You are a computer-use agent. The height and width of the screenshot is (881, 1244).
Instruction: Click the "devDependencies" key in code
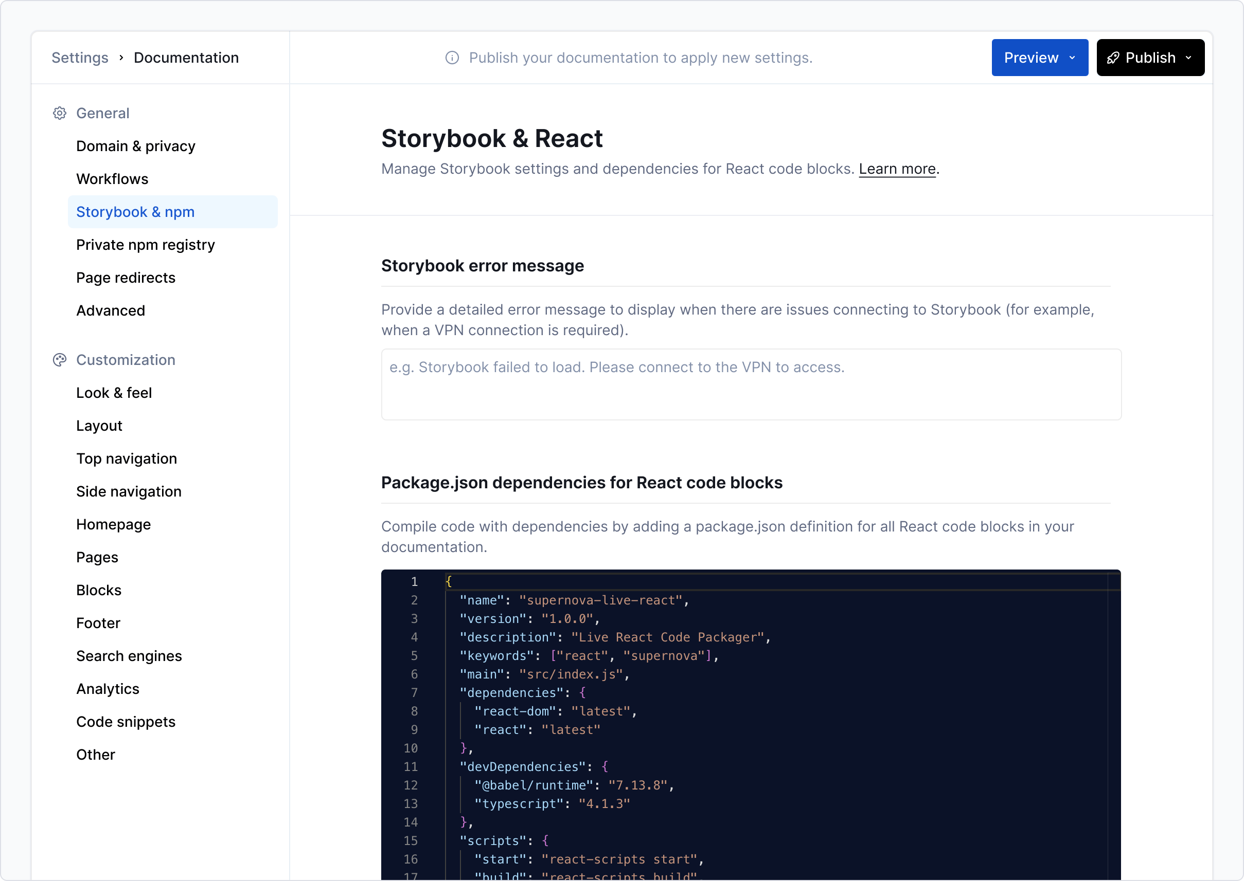coord(522,766)
